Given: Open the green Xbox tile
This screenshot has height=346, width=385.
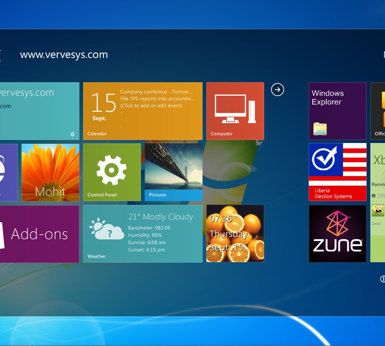Looking at the screenshot, I should (x=378, y=203).
